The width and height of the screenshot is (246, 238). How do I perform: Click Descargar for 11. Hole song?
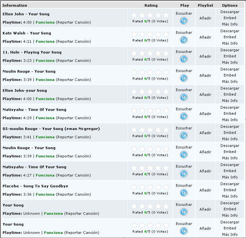[x=230, y=50]
